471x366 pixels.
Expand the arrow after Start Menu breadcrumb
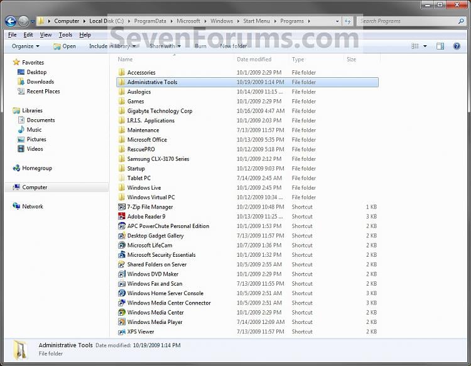(275, 21)
